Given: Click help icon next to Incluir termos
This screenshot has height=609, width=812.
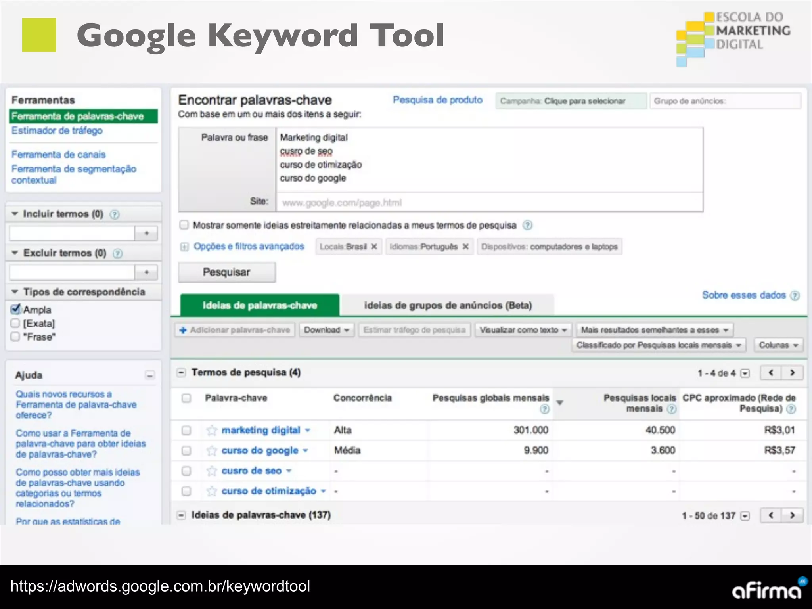Looking at the screenshot, I should [115, 214].
